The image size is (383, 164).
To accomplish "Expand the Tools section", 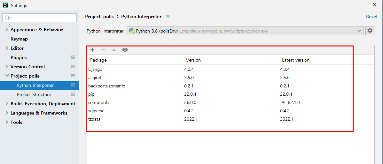I will point(7,122).
